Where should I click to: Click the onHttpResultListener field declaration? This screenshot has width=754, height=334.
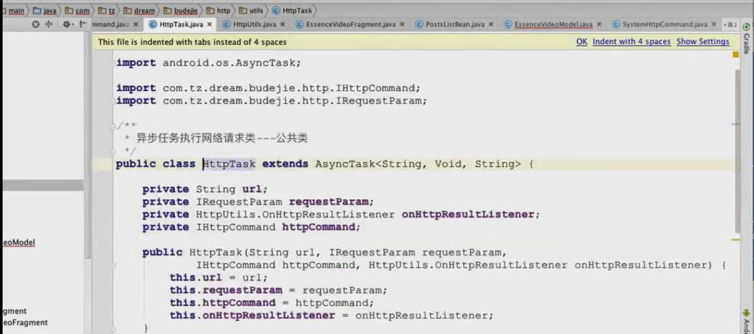[341, 215]
